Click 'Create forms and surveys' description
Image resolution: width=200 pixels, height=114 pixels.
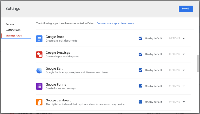[x=61, y=88]
